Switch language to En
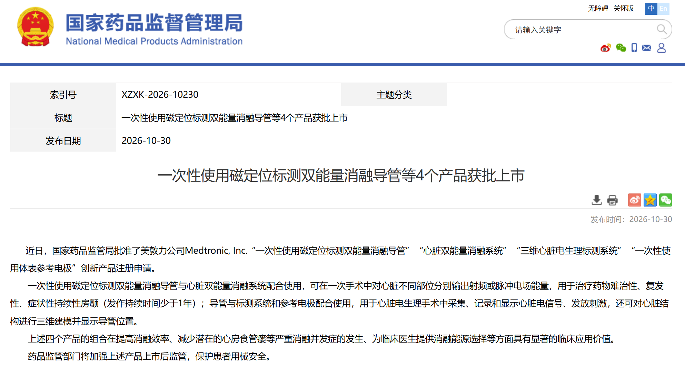This screenshot has width=685, height=369. tap(664, 9)
